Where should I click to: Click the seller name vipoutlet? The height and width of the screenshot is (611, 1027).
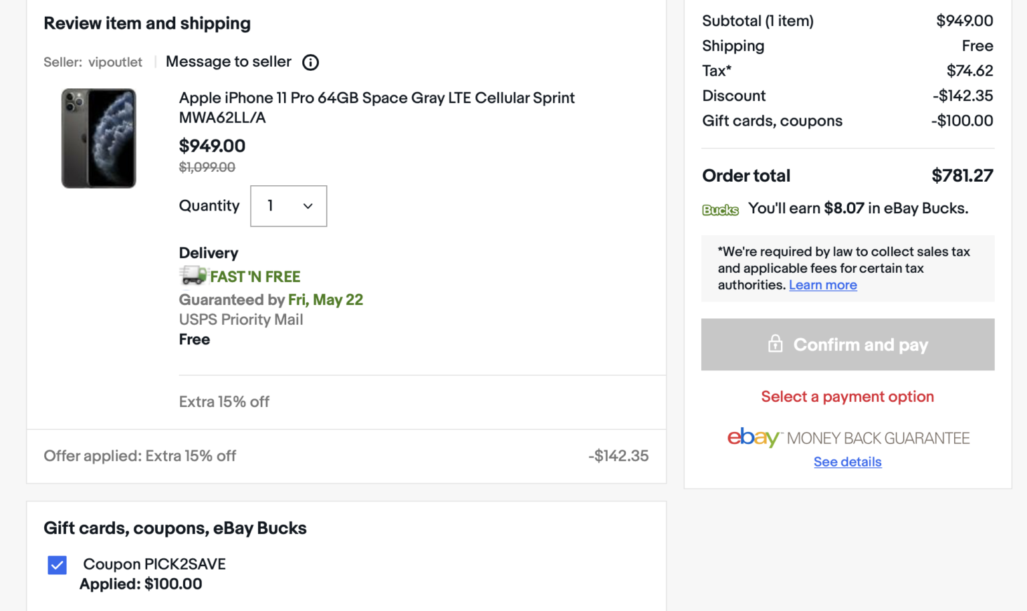point(115,62)
